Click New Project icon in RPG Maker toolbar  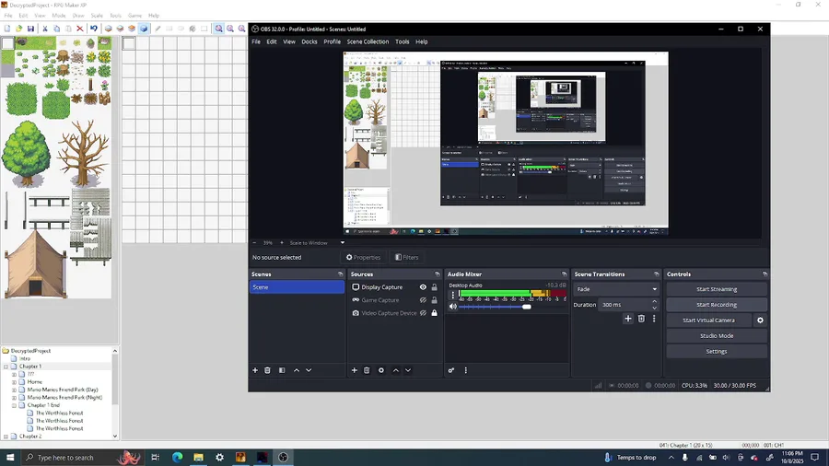point(7,29)
